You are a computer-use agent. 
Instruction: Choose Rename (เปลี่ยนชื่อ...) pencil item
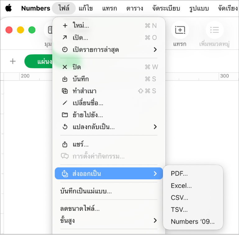pos(109,103)
